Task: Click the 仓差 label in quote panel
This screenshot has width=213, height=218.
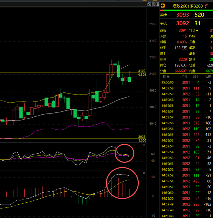Action: click(x=192, y=65)
